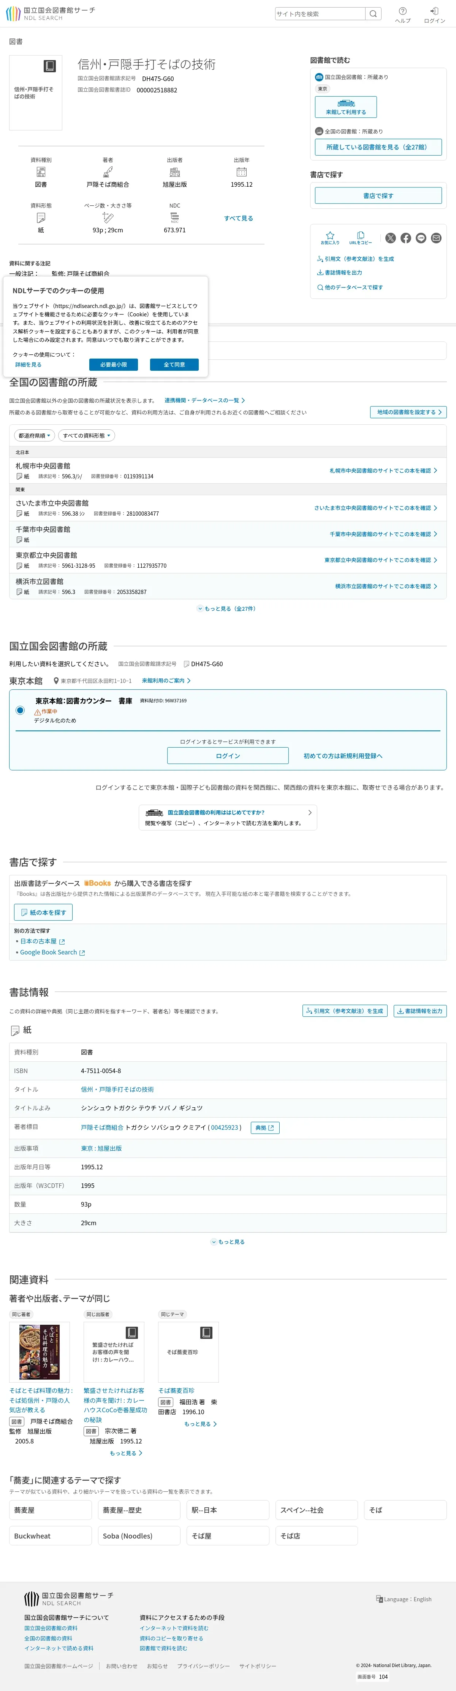The width and height of the screenshot is (456, 1691).
Task: Expand すべて見る metadata link
Action: click(x=238, y=219)
